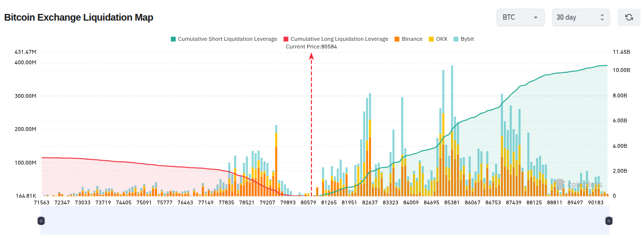Click the yellow OKX legend swatch
644x238 pixels.
click(x=431, y=39)
